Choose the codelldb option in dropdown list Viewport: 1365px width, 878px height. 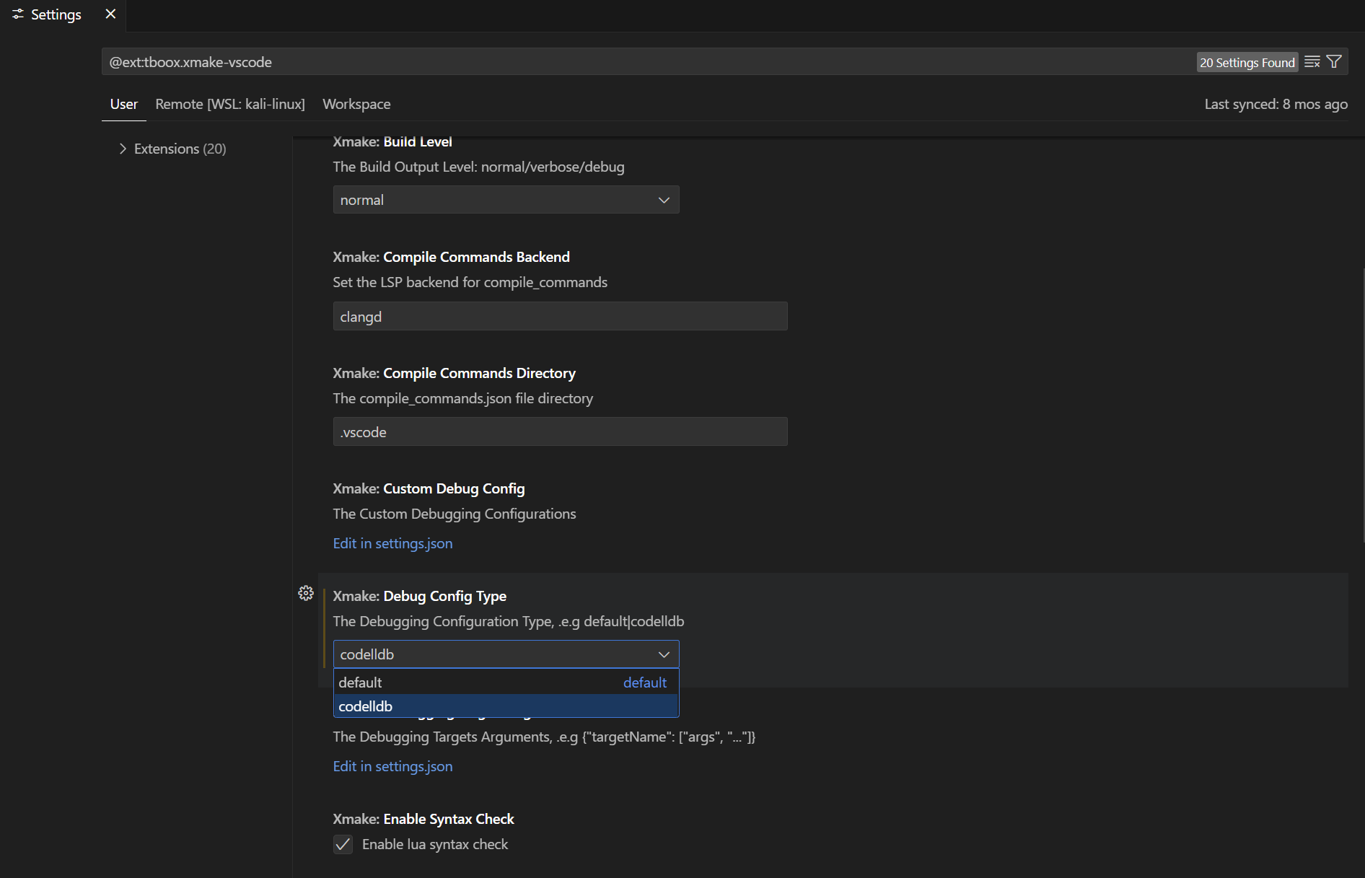(x=506, y=706)
